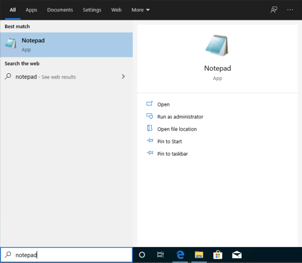Open the feedback icon in search header
This screenshot has width=302, height=263.
(274, 10)
